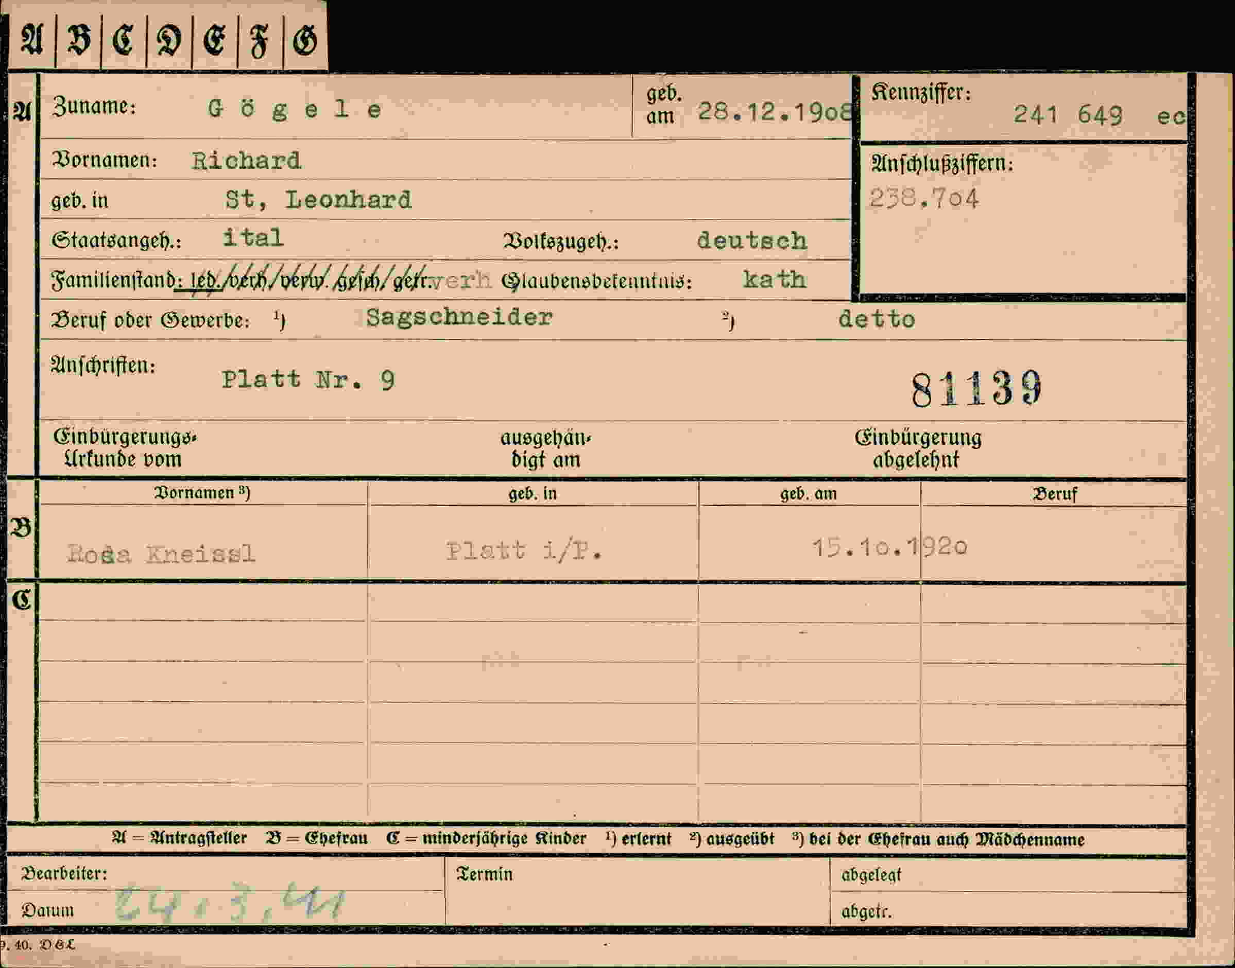The image size is (1235, 968).
Task: Click occupation 'Sagschneider'
Action: coord(459,318)
